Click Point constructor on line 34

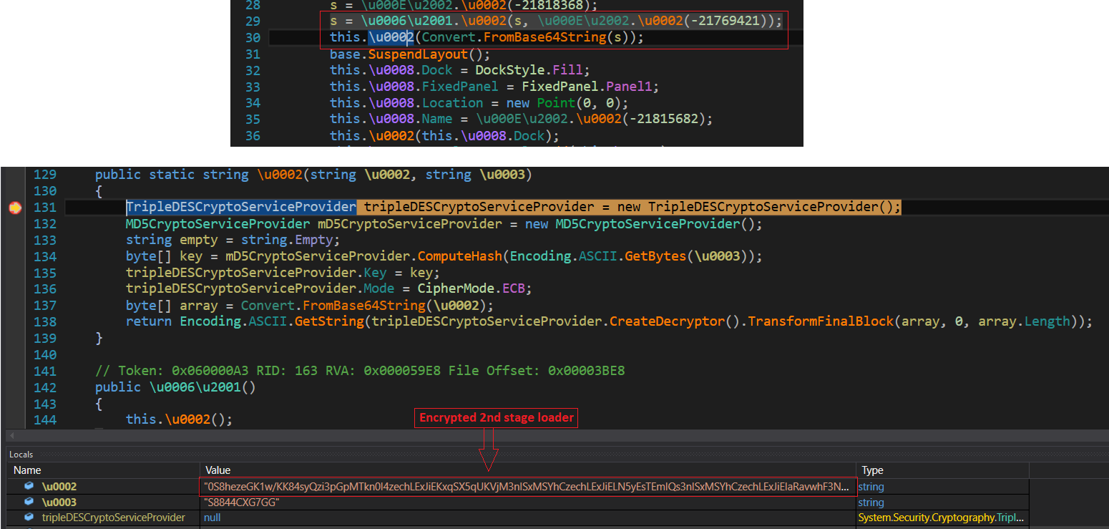point(556,103)
